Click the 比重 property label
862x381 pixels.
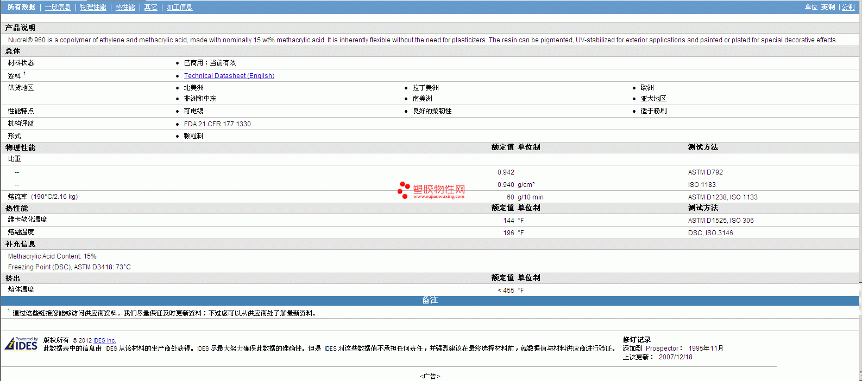coord(14,159)
